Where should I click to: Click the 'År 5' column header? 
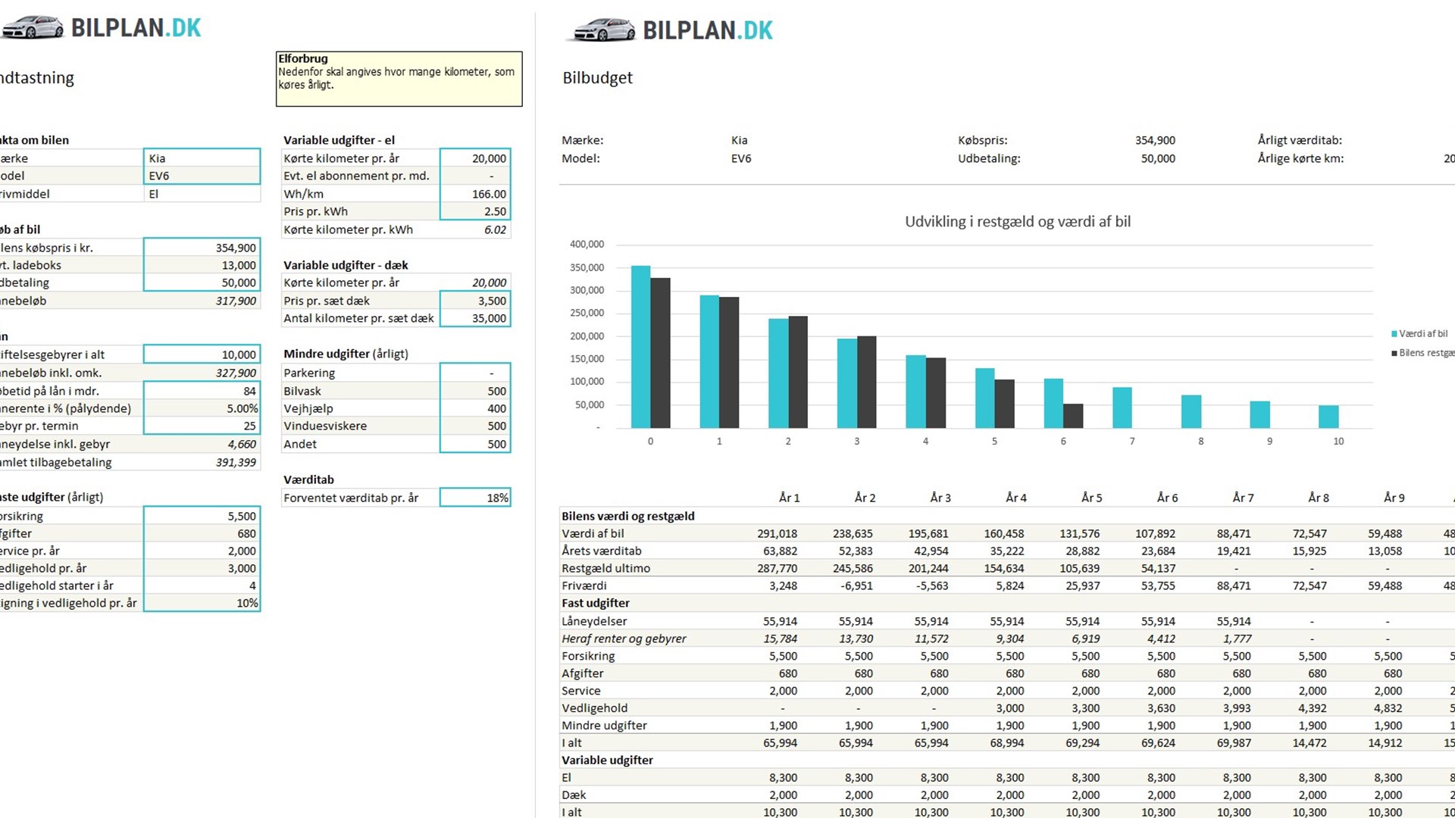pyautogui.click(x=1091, y=498)
